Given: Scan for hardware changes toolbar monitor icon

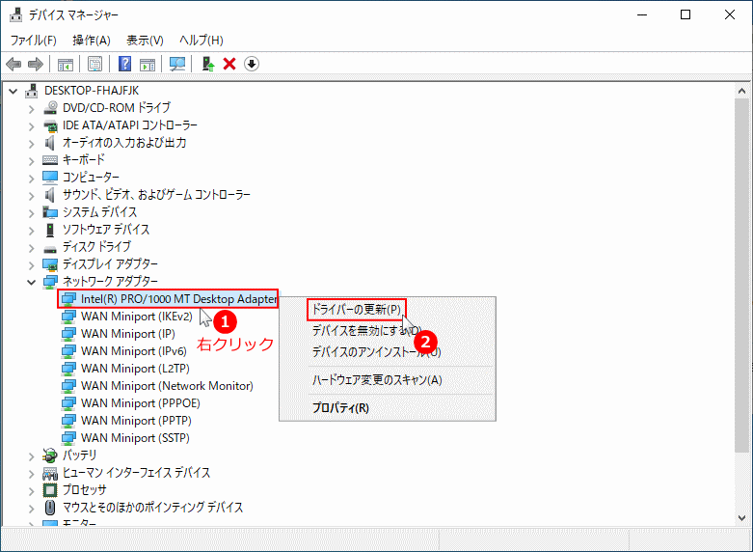Looking at the screenshot, I should (x=177, y=64).
